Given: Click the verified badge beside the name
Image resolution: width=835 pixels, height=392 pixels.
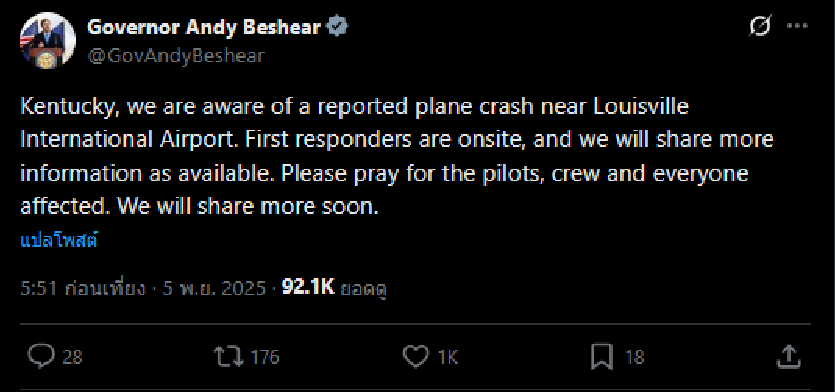Looking at the screenshot, I should [337, 27].
